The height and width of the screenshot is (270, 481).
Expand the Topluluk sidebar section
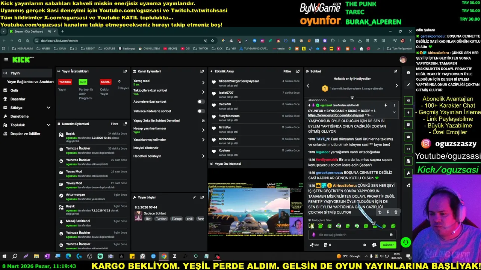[48, 125]
